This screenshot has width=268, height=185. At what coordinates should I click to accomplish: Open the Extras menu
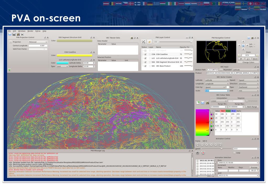click(38, 31)
